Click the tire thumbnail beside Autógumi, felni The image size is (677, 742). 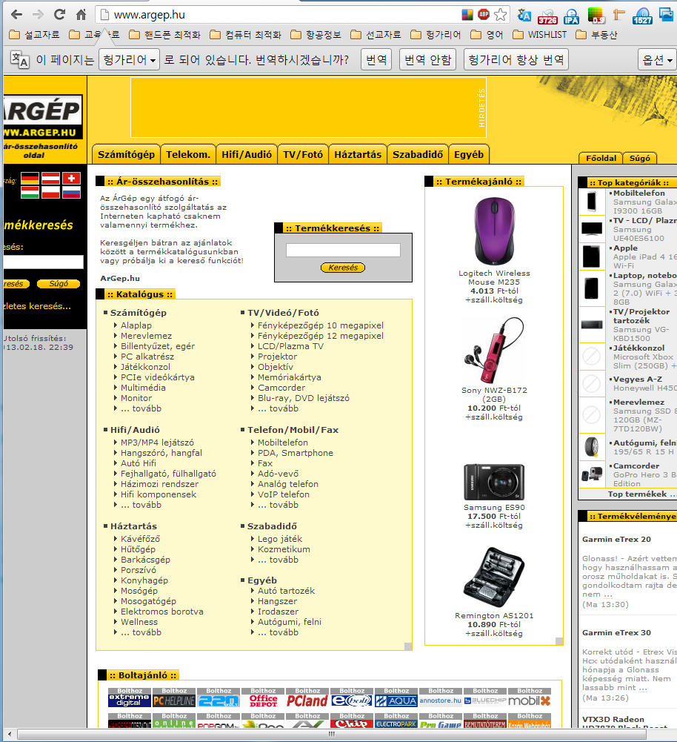(592, 447)
